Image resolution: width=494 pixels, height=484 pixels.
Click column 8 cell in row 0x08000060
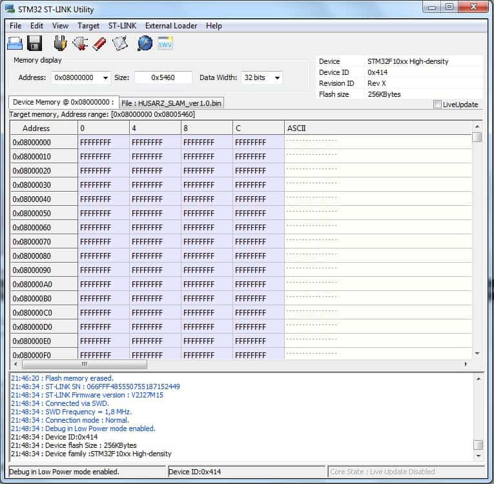207,227
